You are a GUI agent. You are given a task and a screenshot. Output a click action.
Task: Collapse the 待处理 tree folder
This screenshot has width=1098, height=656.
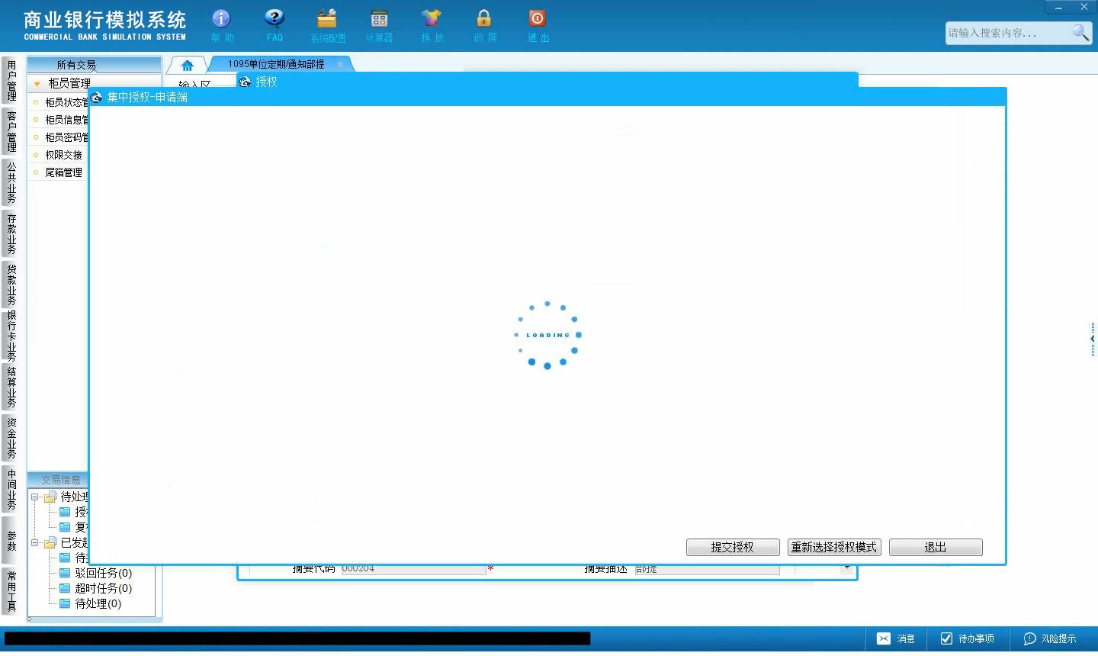pos(35,497)
